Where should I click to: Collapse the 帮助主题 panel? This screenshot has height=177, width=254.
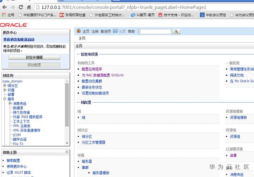click(67, 152)
